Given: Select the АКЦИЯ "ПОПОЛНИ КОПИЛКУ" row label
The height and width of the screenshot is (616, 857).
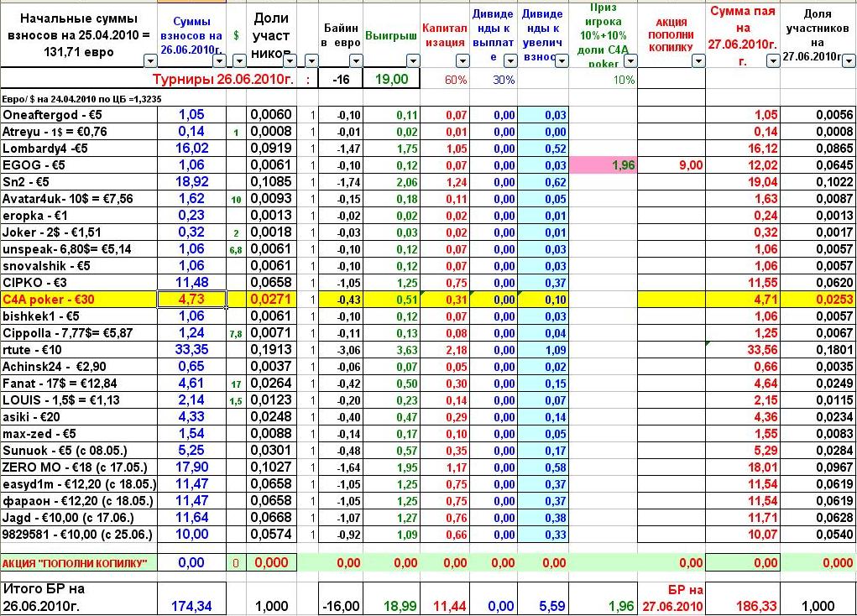Looking at the screenshot, I should (79, 563).
